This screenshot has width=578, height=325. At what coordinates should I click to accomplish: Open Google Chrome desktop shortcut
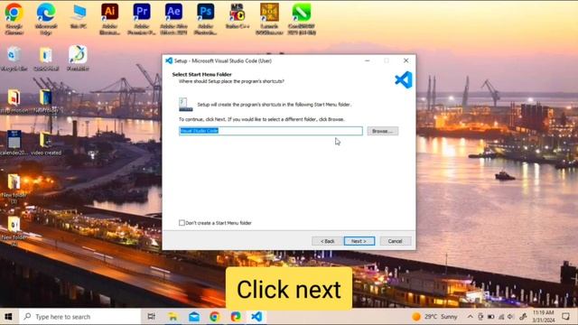14,18
